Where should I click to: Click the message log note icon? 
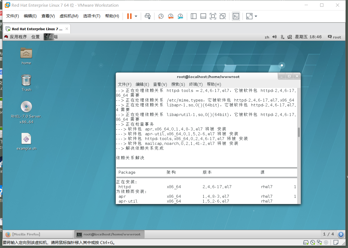click(x=336, y=243)
